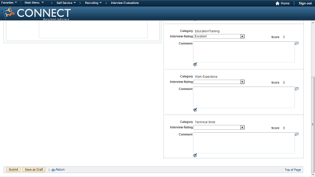Viewport: 315px width, 177px height.
Task: Open the Favorites menu
Action: pyautogui.click(x=9, y=3)
